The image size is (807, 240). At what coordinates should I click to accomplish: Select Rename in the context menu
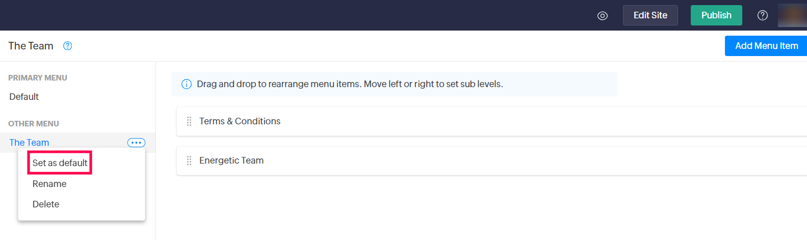49,184
